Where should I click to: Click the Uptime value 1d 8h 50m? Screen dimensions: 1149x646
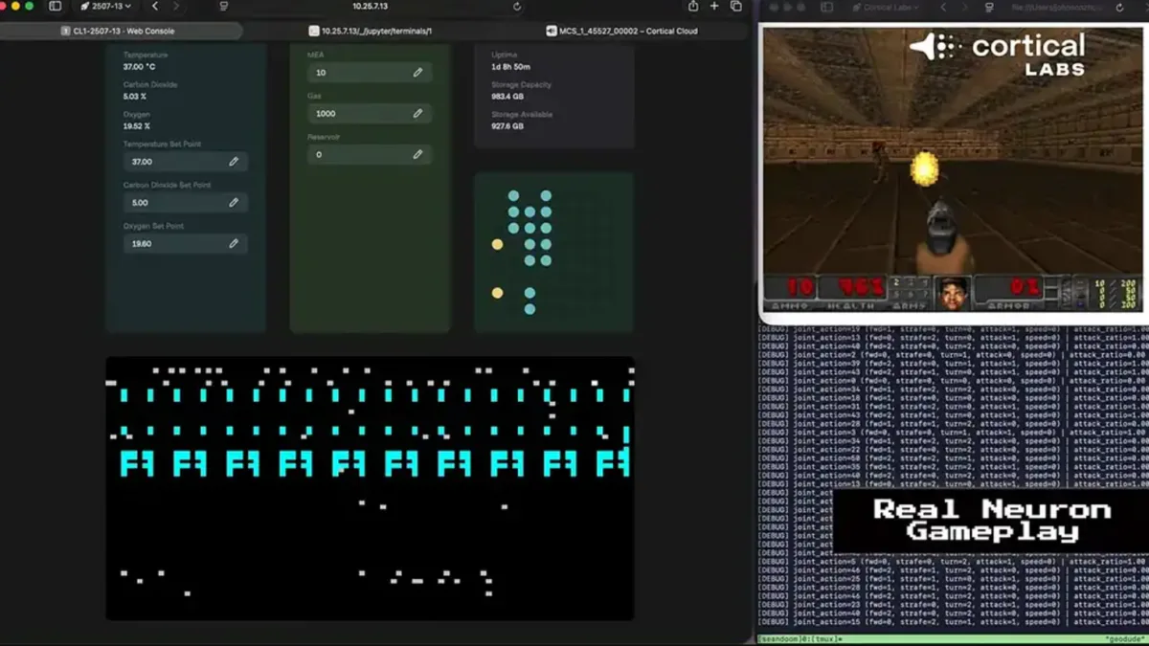[x=510, y=67]
